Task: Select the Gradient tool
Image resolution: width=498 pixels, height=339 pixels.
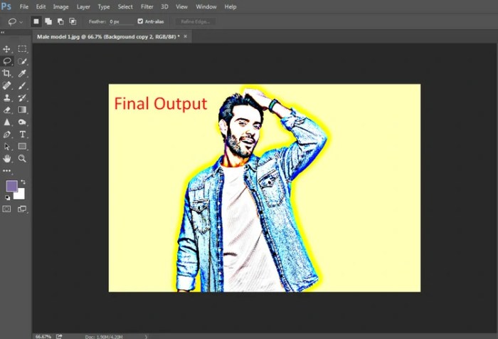Action: pos(22,110)
